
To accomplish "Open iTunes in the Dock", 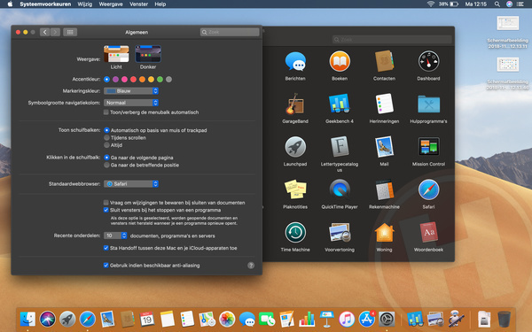I will (x=347, y=319).
